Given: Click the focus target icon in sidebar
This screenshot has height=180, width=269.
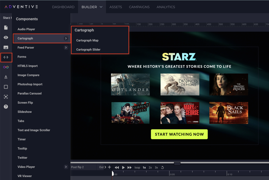Looking at the screenshot, I should [6, 97].
